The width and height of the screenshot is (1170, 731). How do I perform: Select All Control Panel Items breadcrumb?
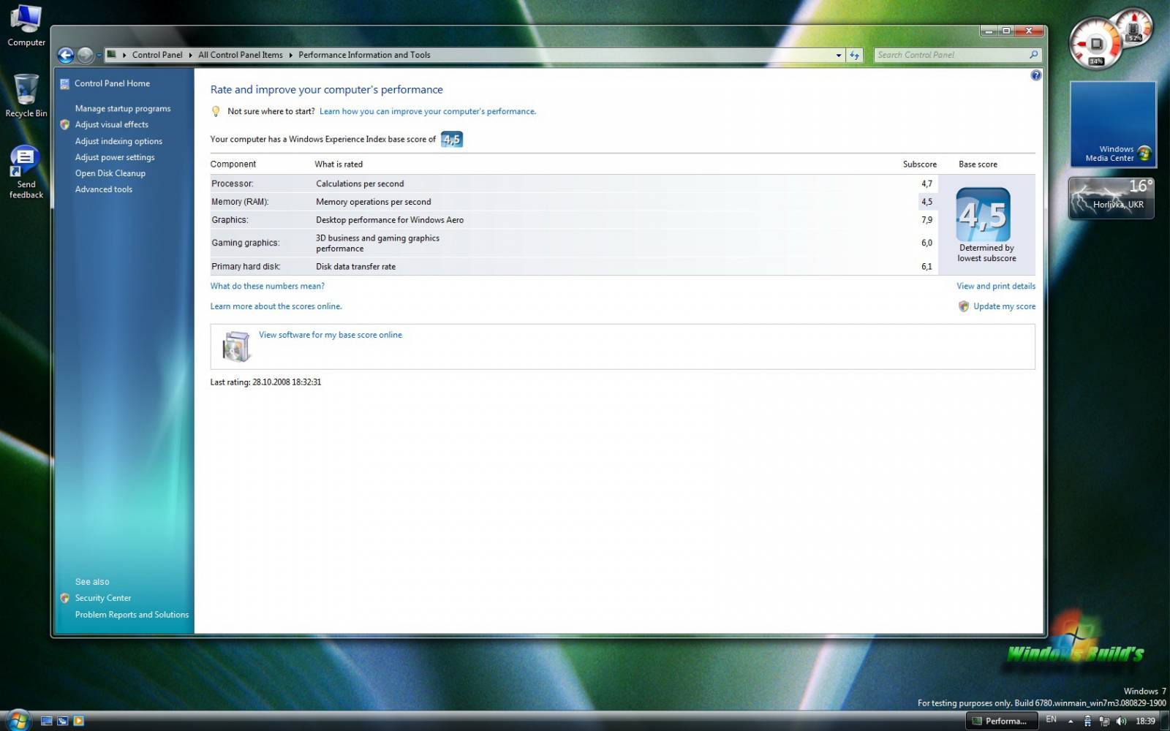pos(241,55)
